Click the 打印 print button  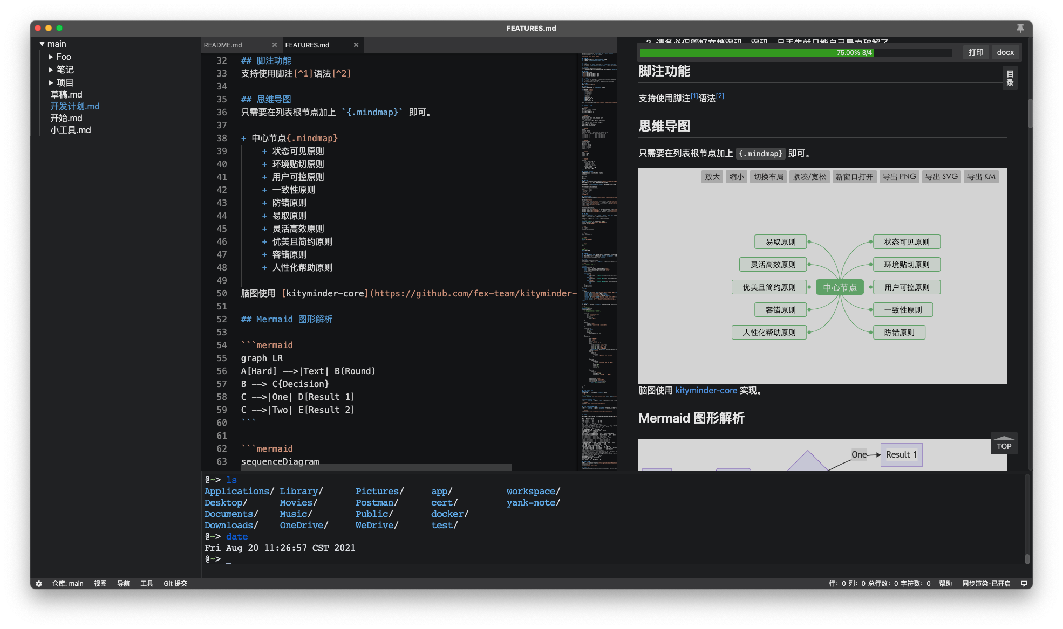click(976, 52)
